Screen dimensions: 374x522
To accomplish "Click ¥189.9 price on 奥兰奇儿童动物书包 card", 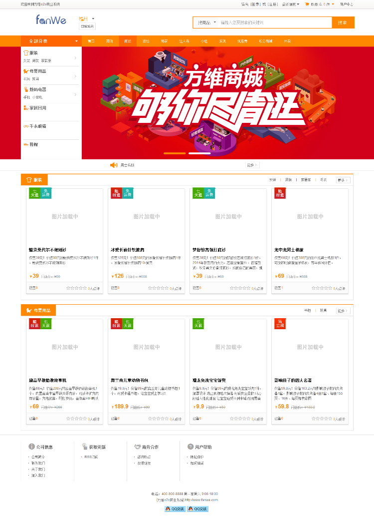I will click(x=120, y=407).
